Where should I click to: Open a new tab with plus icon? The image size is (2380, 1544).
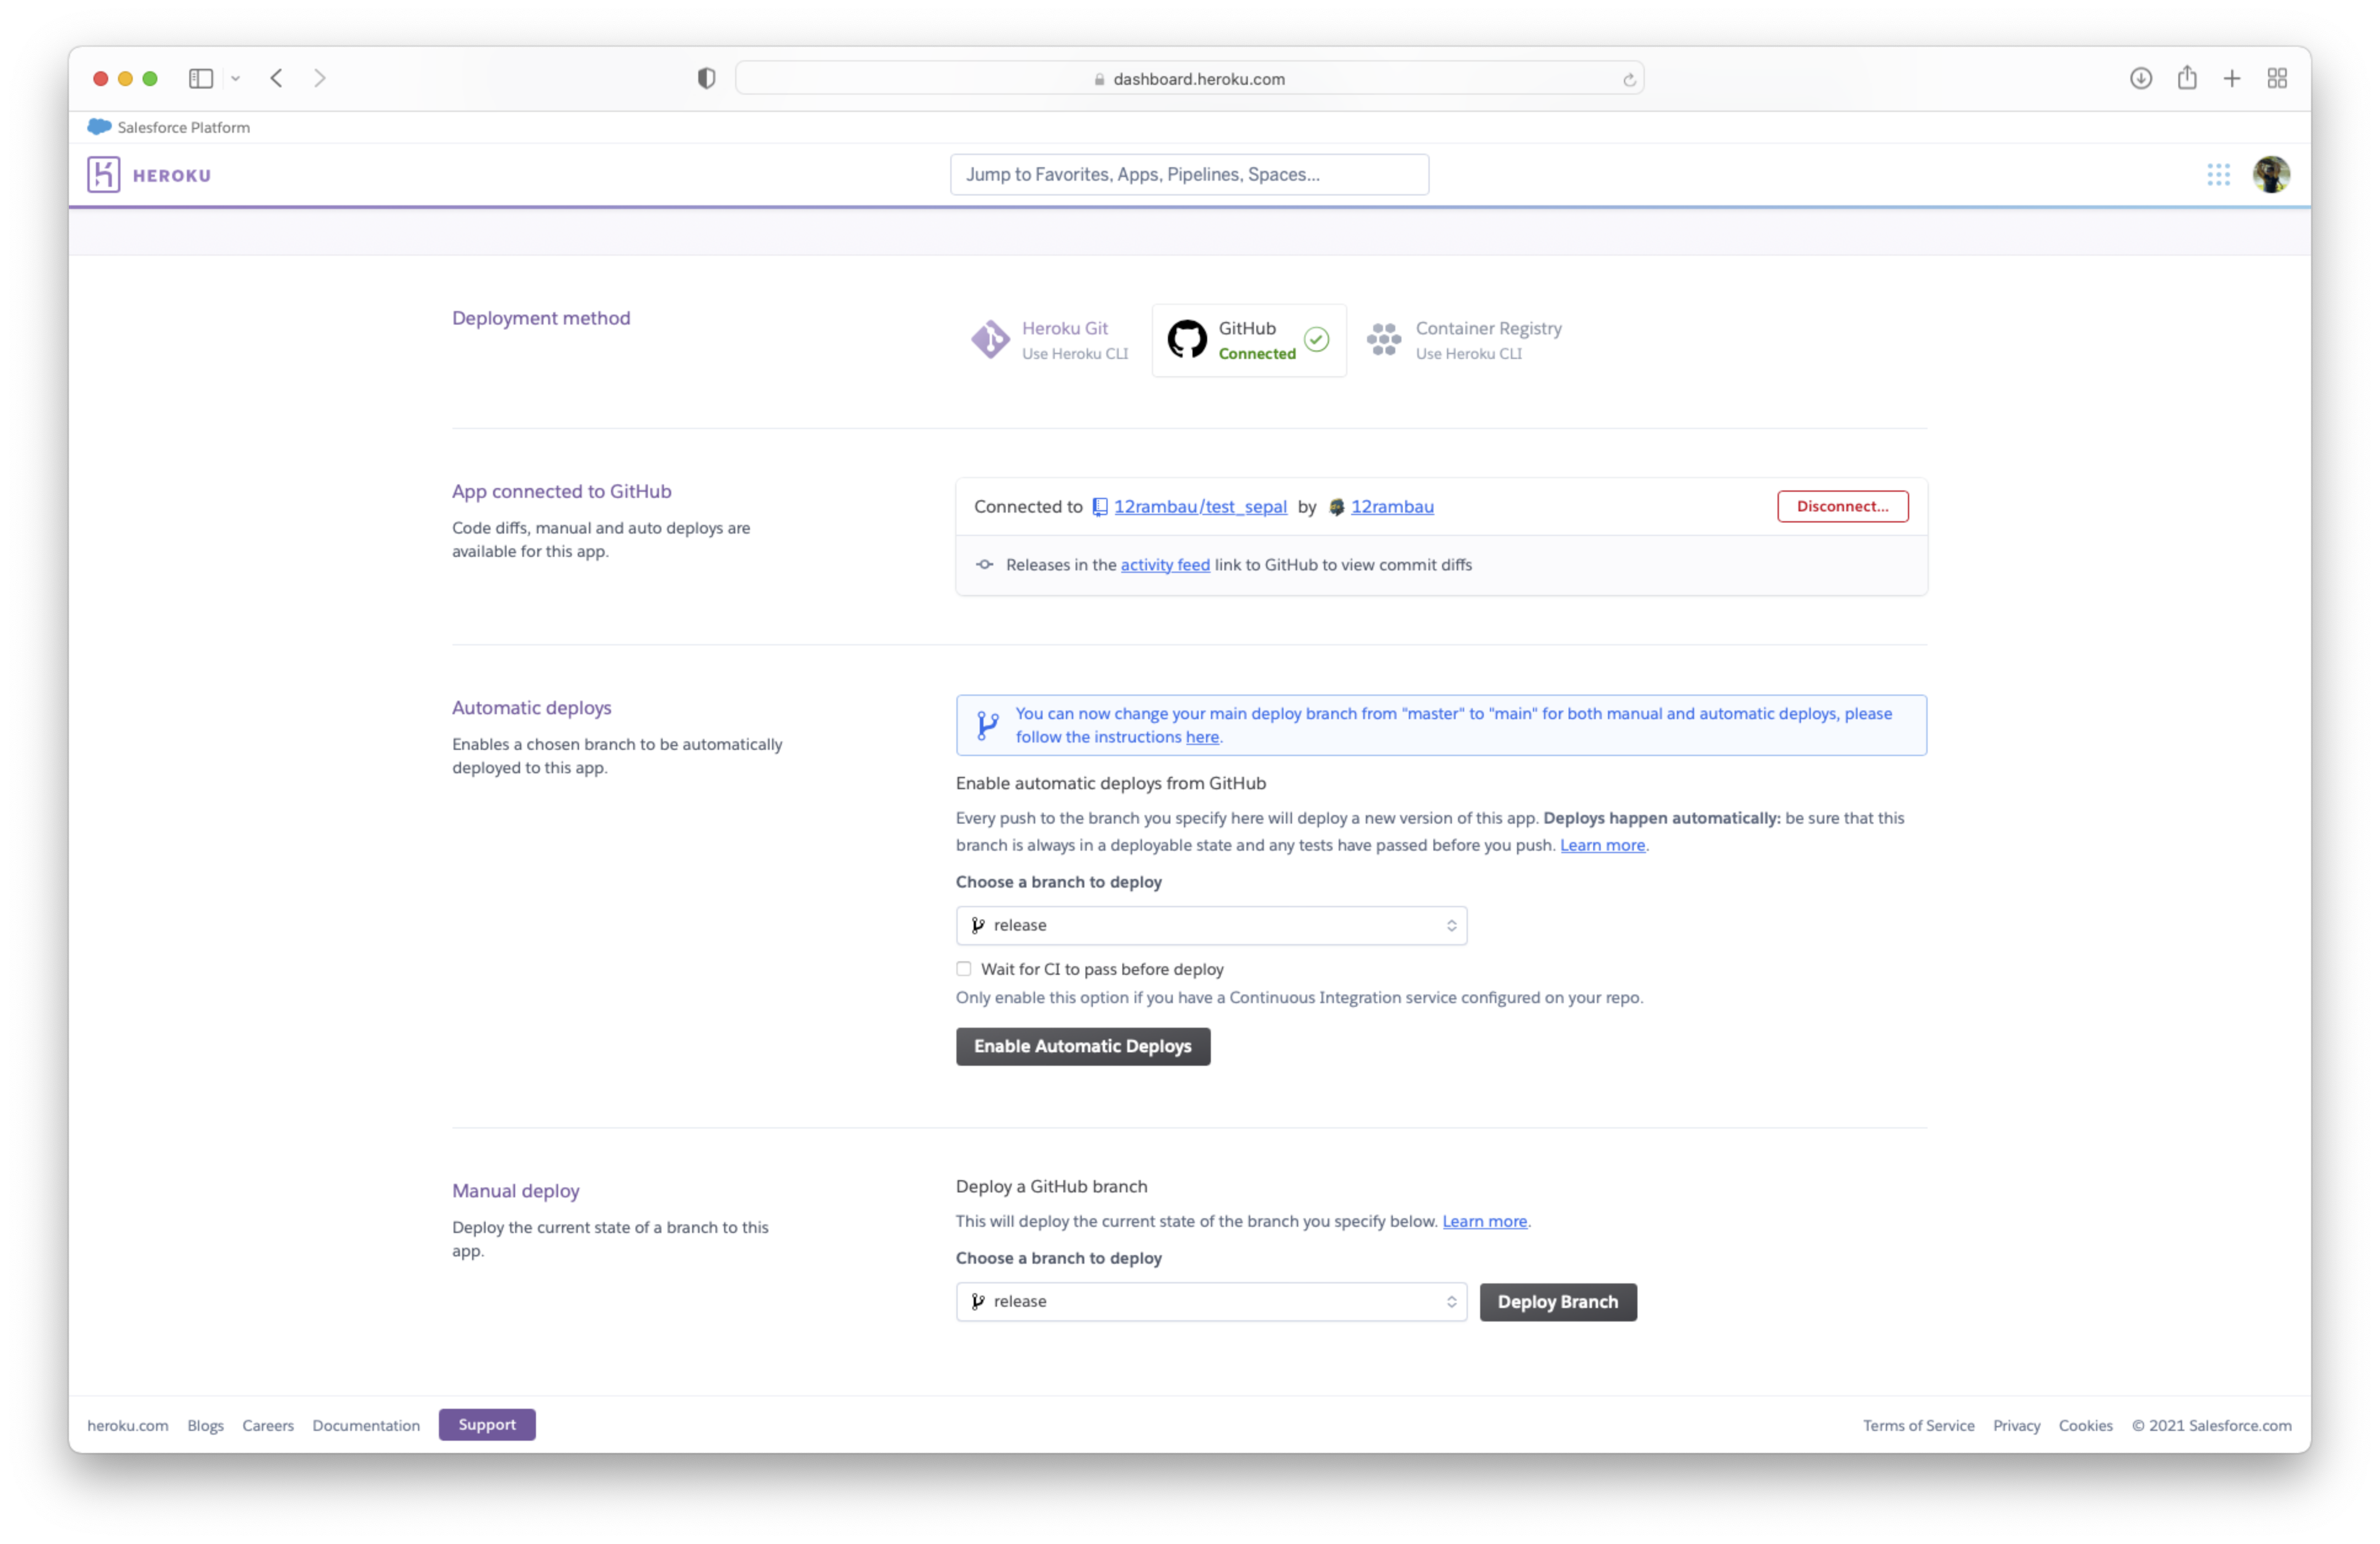click(2231, 78)
